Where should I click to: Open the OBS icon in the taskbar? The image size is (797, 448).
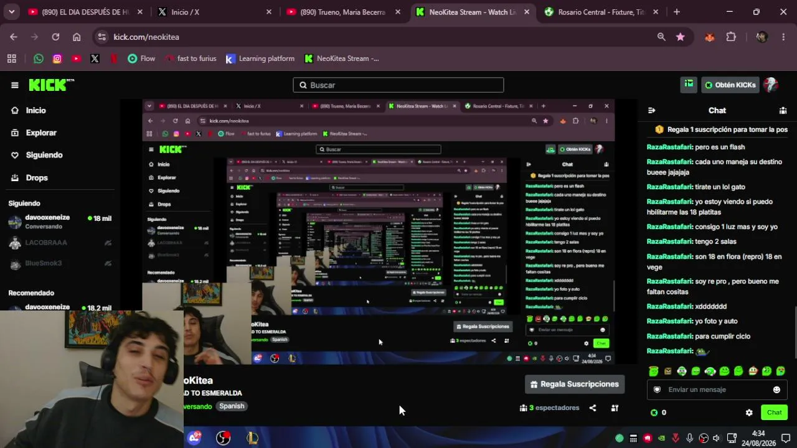(x=223, y=438)
